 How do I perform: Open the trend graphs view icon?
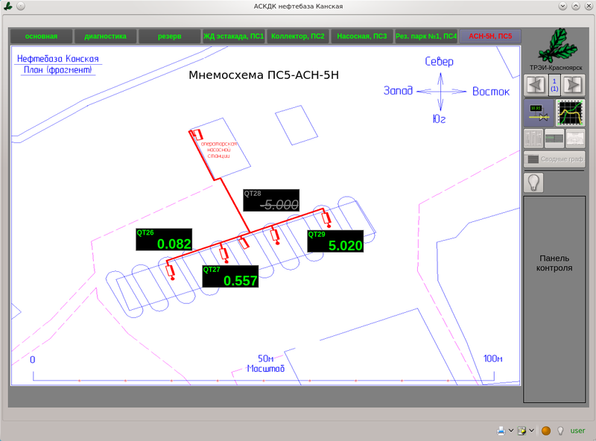pyautogui.click(x=571, y=113)
